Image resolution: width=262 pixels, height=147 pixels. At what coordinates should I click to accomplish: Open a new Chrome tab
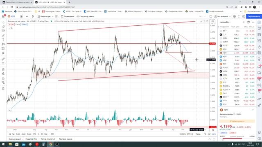[69, 2]
